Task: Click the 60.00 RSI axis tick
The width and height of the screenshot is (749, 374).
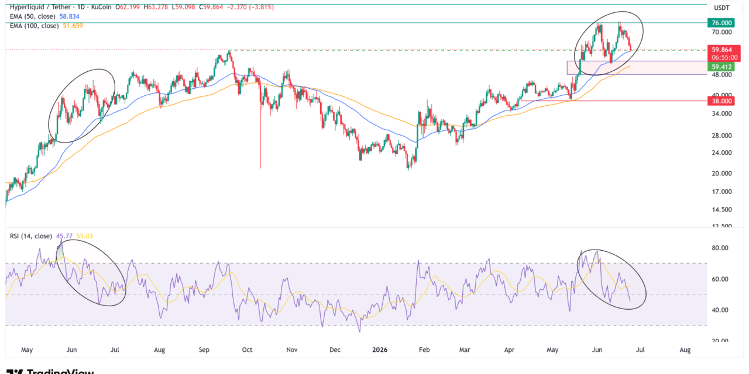Action: [x=720, y=279]
